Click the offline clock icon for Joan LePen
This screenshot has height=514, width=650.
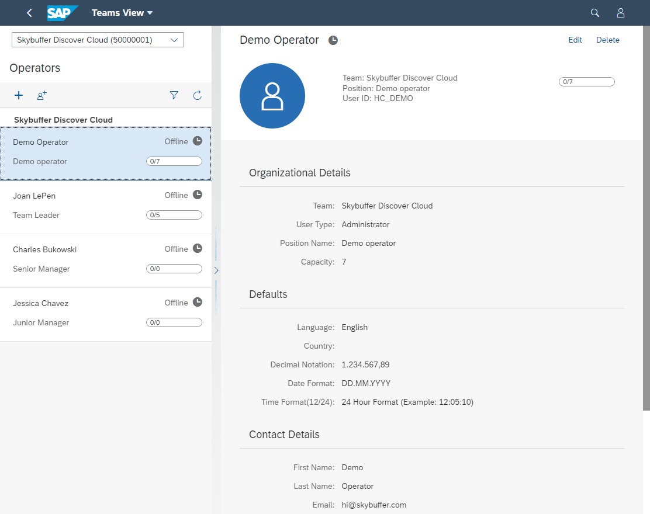point(198,195)
